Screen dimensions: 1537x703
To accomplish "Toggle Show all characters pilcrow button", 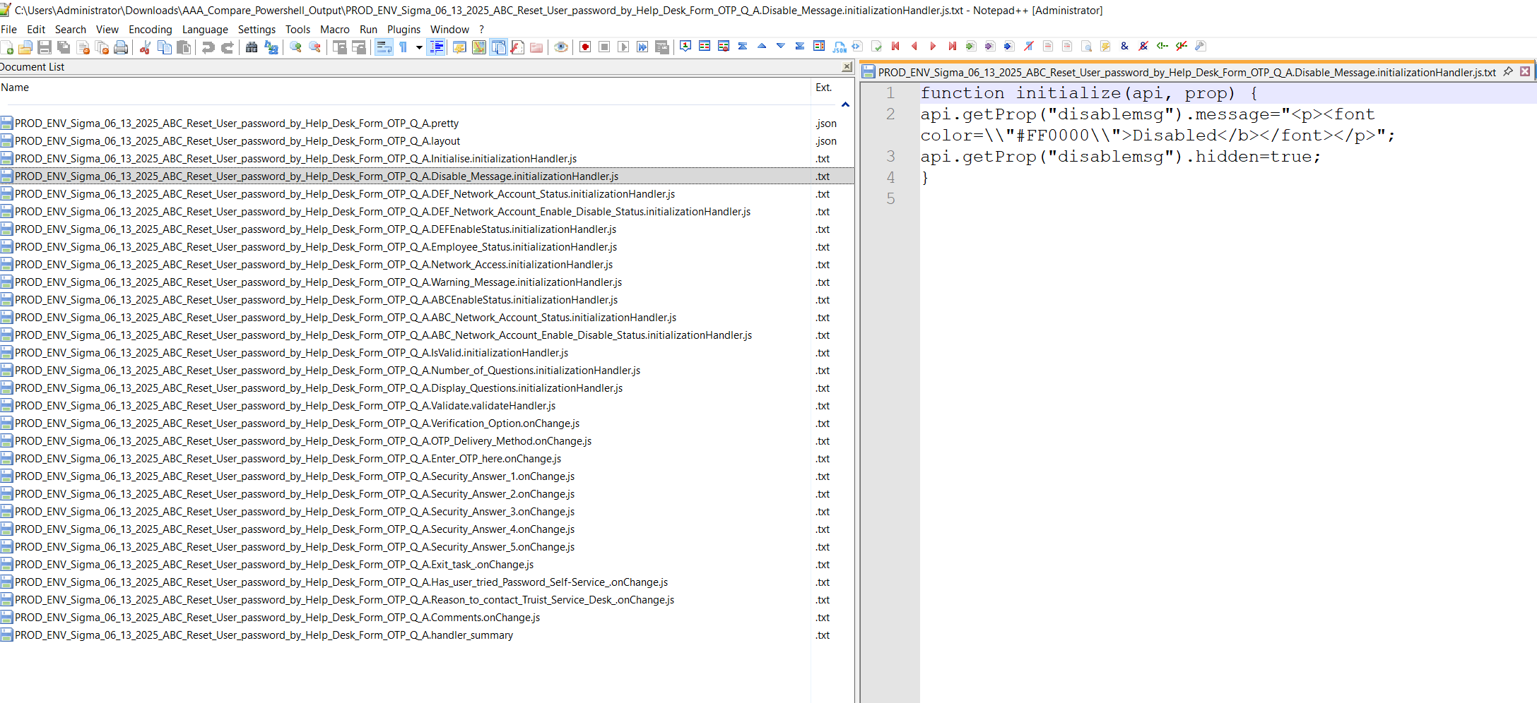I will (x=404, y=47).
